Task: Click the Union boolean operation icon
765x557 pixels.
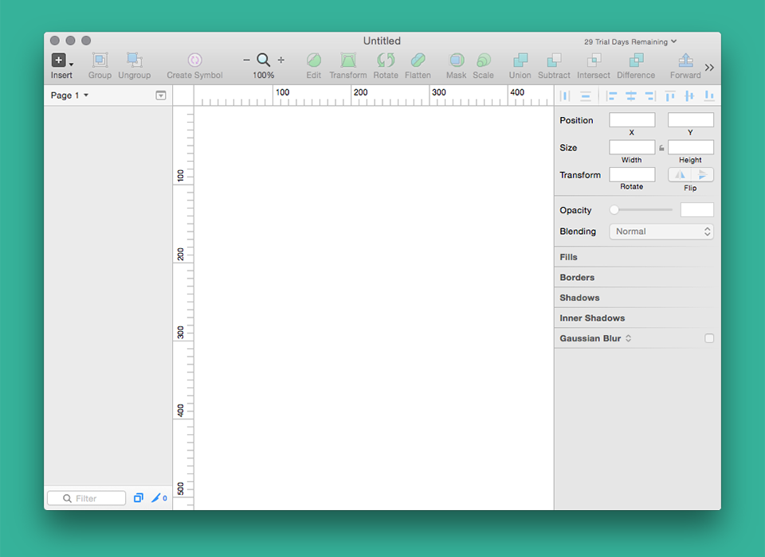Action: coord(520,60)
